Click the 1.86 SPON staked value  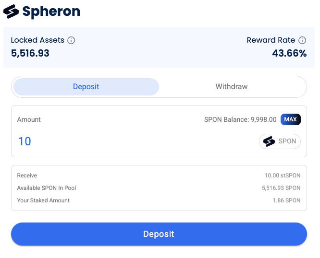pos(286,200)
